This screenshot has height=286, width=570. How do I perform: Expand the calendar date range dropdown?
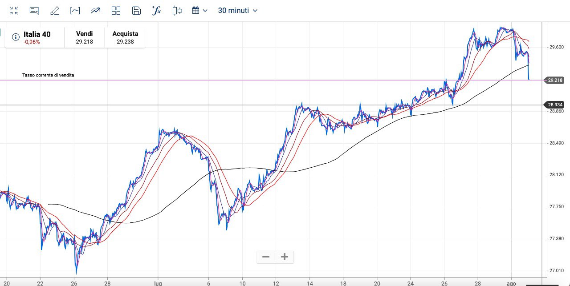click(x=199, y=11)
